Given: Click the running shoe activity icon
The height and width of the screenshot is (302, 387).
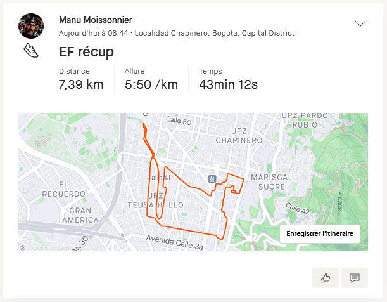Looking at the screenshot, I should pos(31,51).
